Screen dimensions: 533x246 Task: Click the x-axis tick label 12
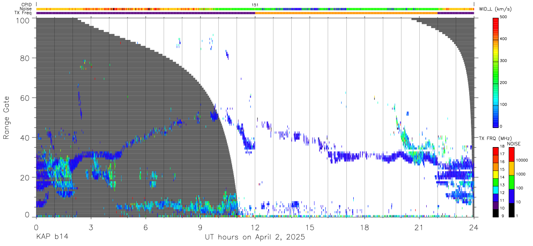pyautogui.click(x=255, y=227)
